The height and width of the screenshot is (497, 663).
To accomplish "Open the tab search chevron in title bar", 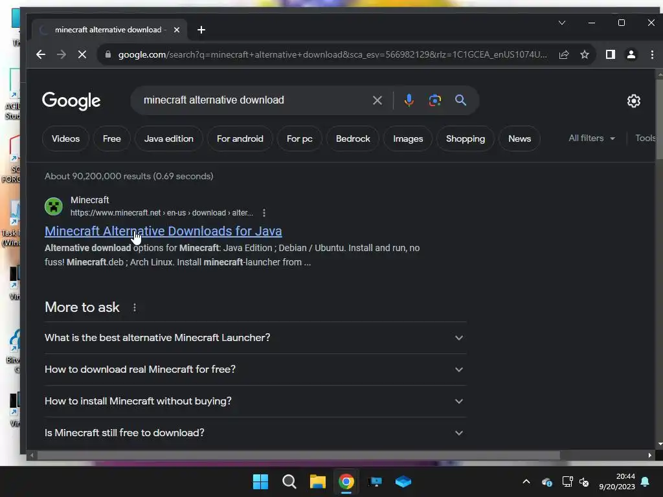I will coord(562,23).
